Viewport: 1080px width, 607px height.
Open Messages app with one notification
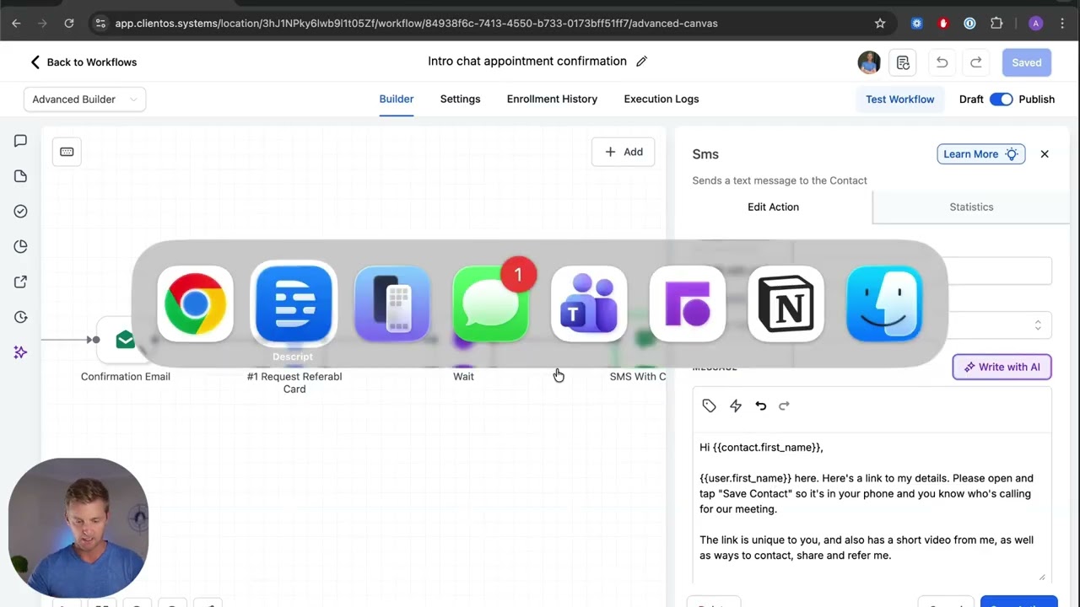coord(490,303)
